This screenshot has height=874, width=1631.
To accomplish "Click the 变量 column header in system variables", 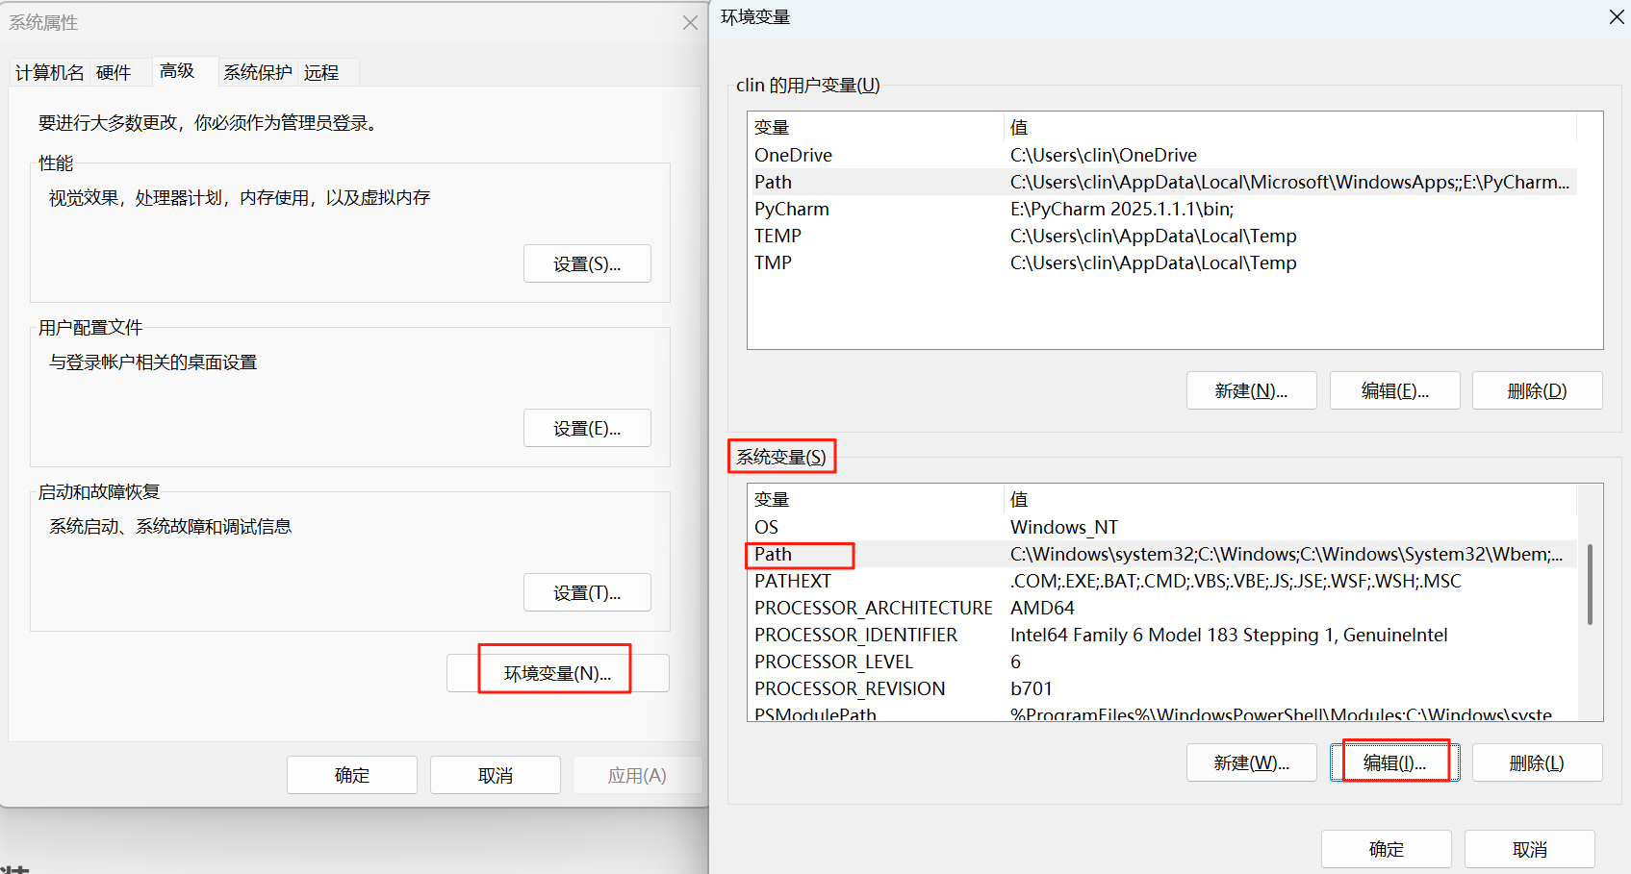I will pyautogui.click(x=876, y=499).
